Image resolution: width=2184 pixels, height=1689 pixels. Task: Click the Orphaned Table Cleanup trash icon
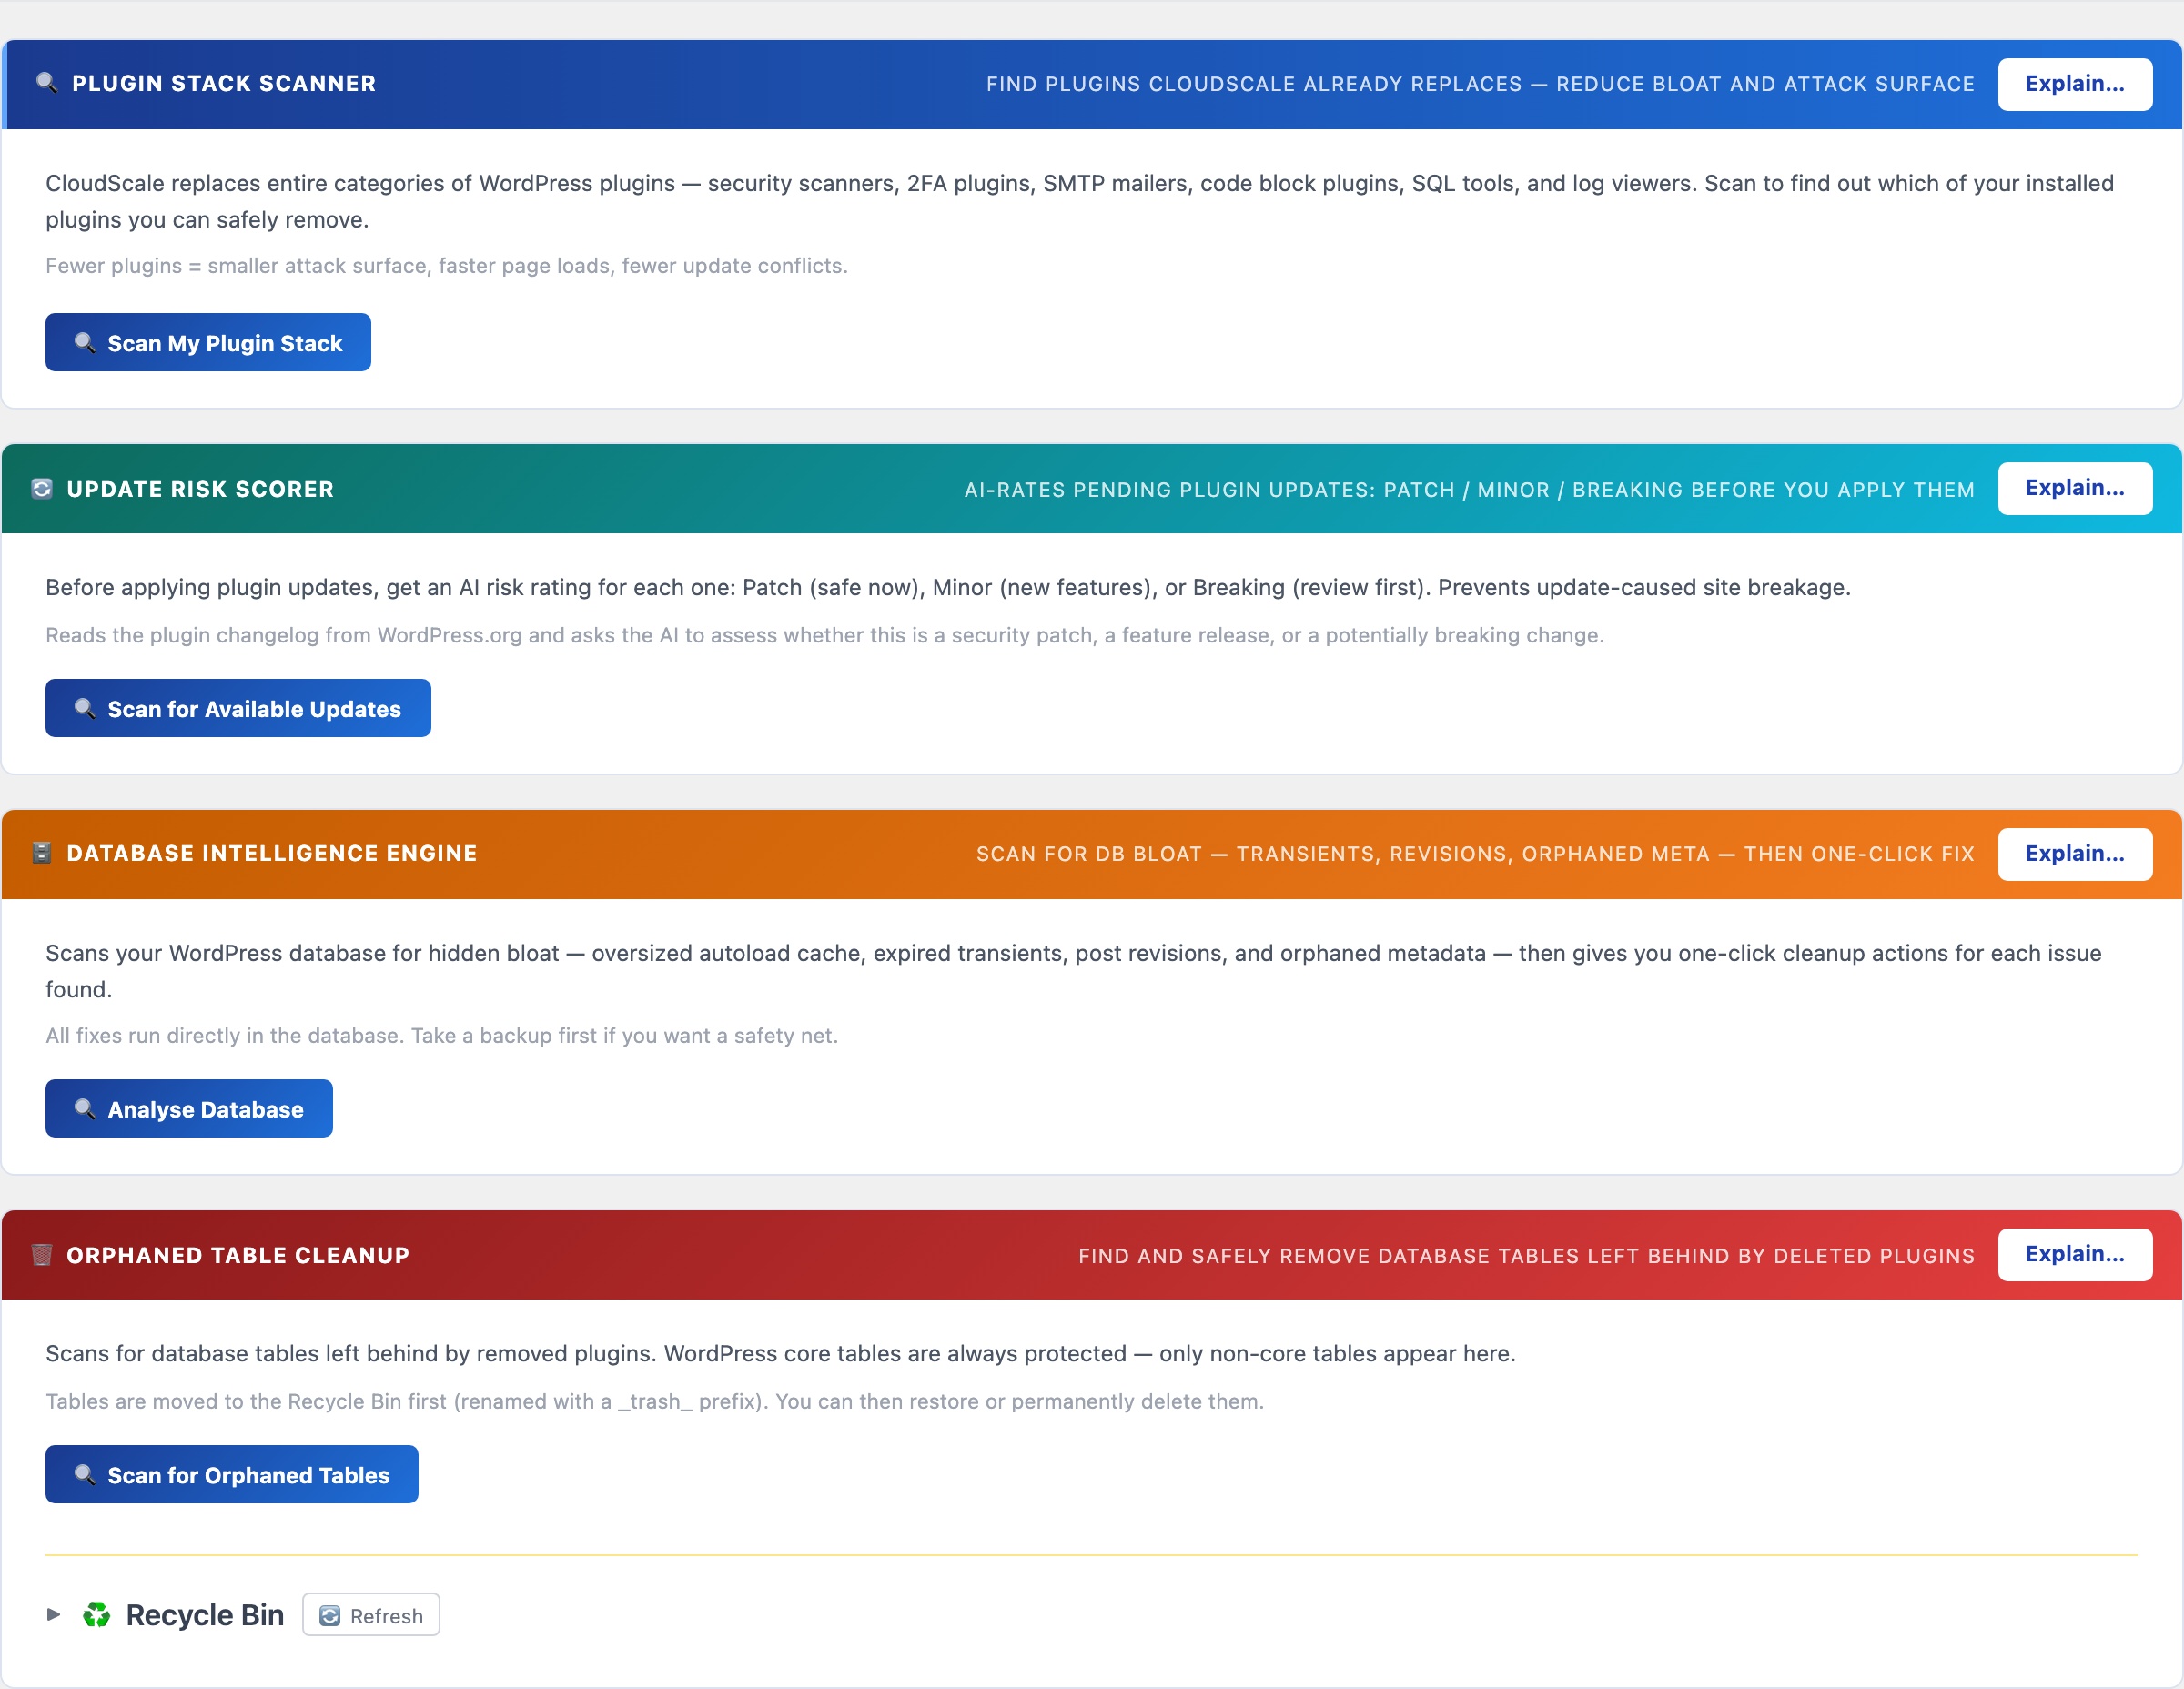42,1255
